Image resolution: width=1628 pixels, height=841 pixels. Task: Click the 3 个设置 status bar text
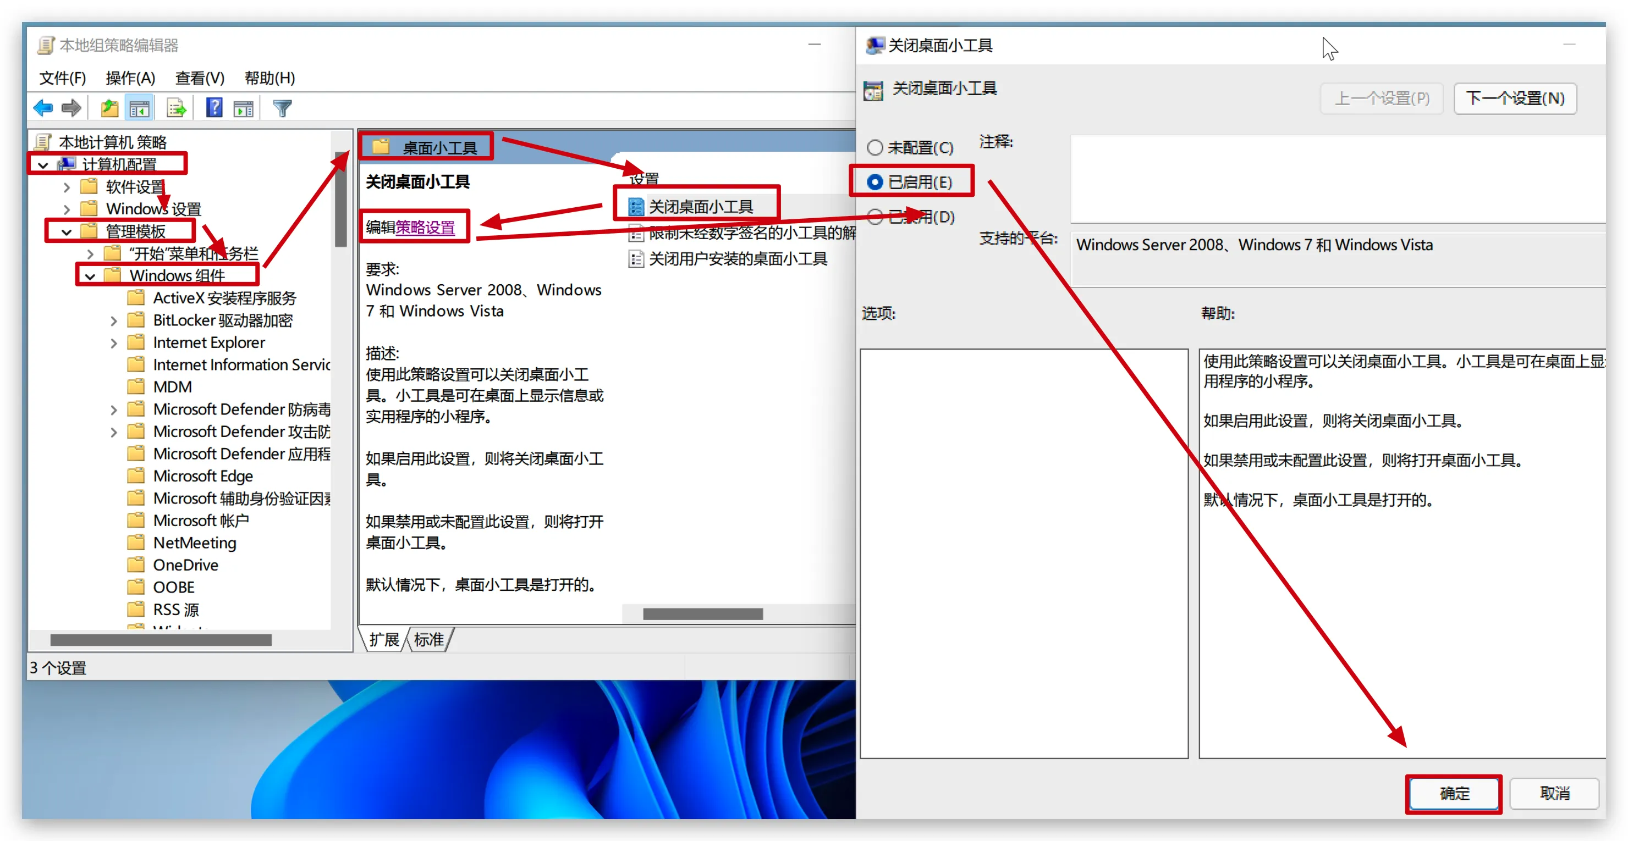[x=58, y=667]
